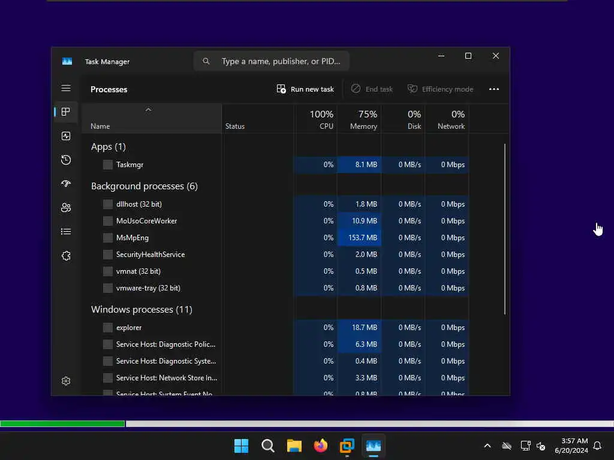This screenshot has width=614, height=460.
Task: Click the green progress bar at bottom
Action: pos(62,423)
